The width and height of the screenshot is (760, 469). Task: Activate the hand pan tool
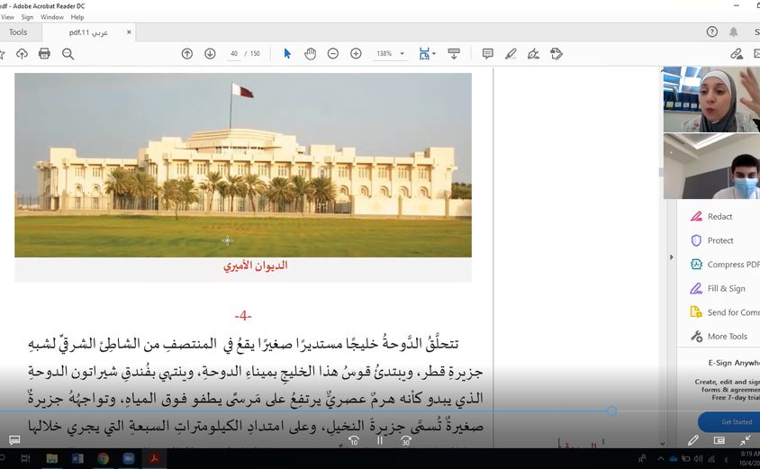tap(310, 54)
